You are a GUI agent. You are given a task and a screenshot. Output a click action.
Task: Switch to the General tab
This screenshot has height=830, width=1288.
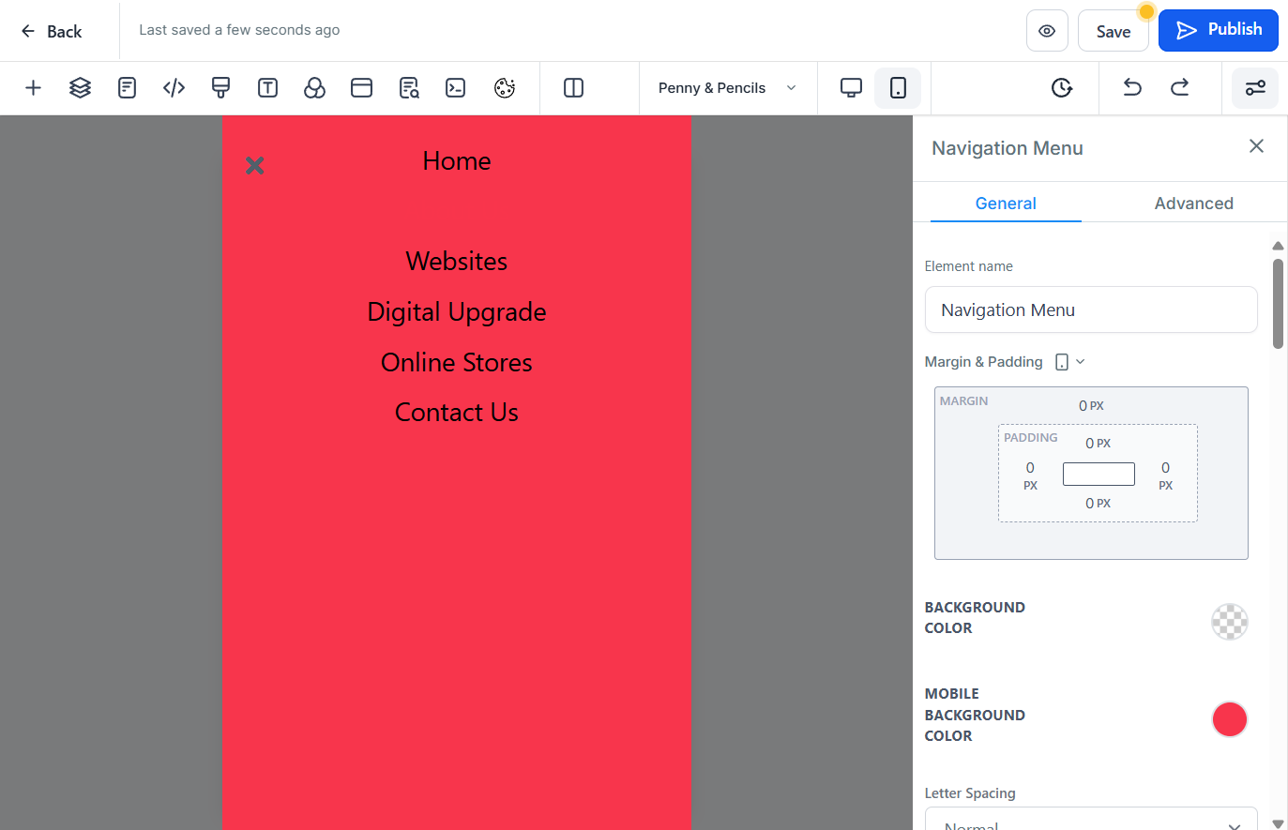(x=1006, y=204)
